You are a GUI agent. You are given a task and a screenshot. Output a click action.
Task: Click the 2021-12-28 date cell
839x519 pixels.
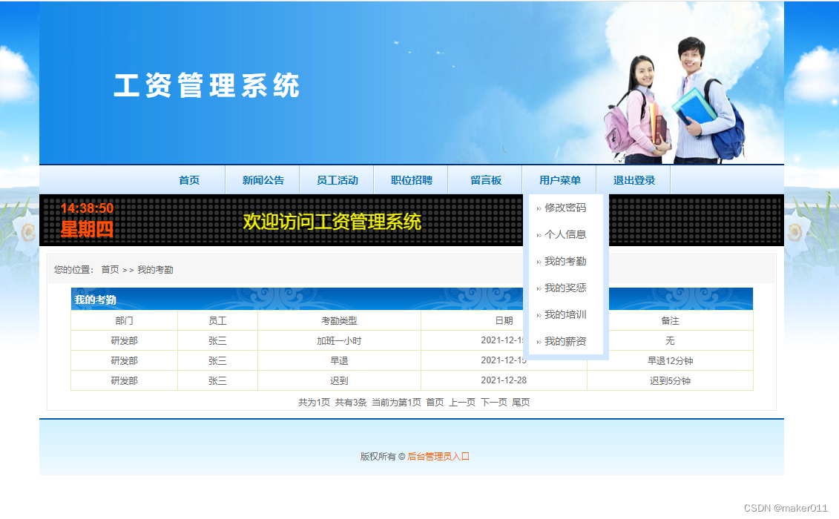click(x=504, y=380)
